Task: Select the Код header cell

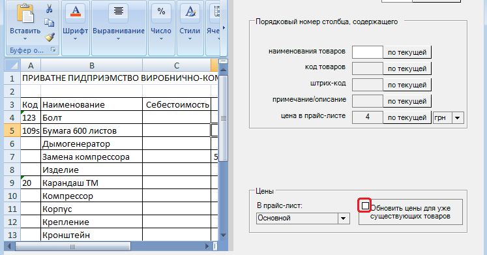Action: click(31, 104)
